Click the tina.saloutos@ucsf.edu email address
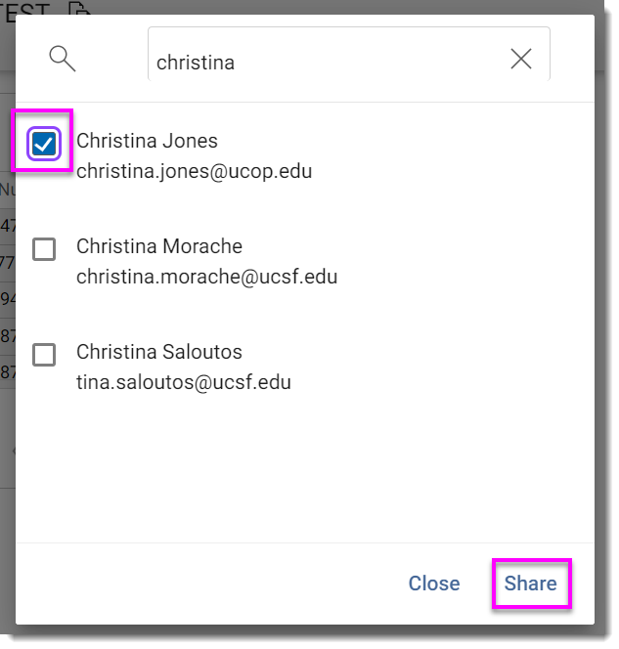This screenshot has height=649, width=619. 183,382
